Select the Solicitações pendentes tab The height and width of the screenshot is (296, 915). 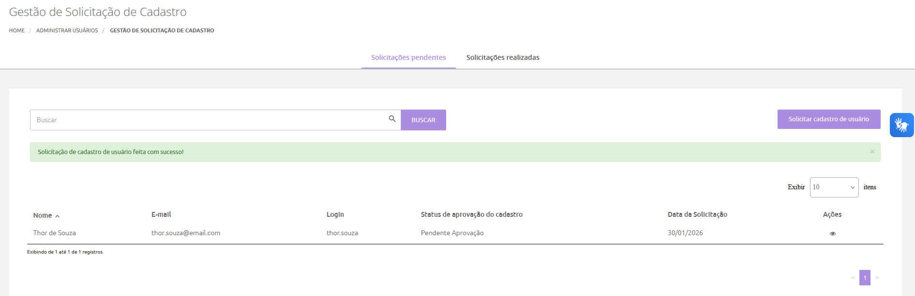click(x=408, y=57)
